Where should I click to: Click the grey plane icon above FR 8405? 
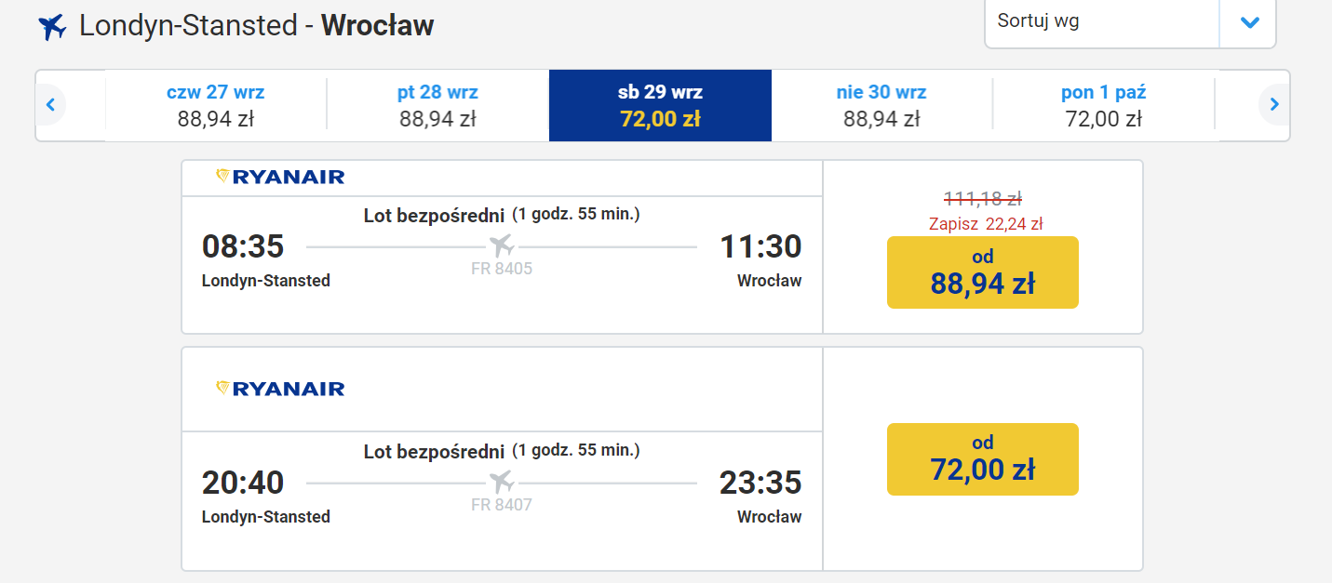click(x=502, y=246)
